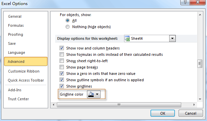
Task: Confirm settings with the OK button
Action: 163,113
